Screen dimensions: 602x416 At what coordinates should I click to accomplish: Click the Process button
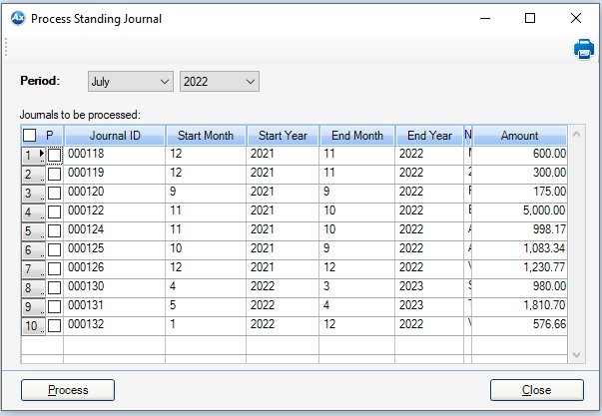tap(68, 390)
